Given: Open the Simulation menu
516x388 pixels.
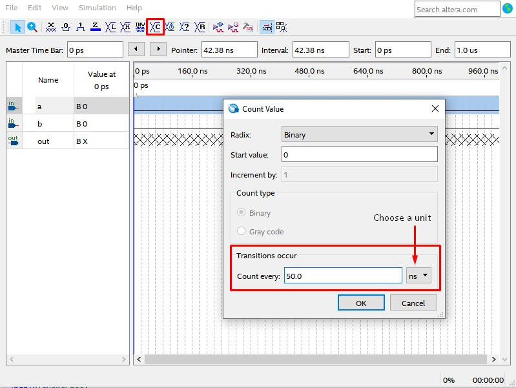Looking at the screenshot, I should (97, 8).
